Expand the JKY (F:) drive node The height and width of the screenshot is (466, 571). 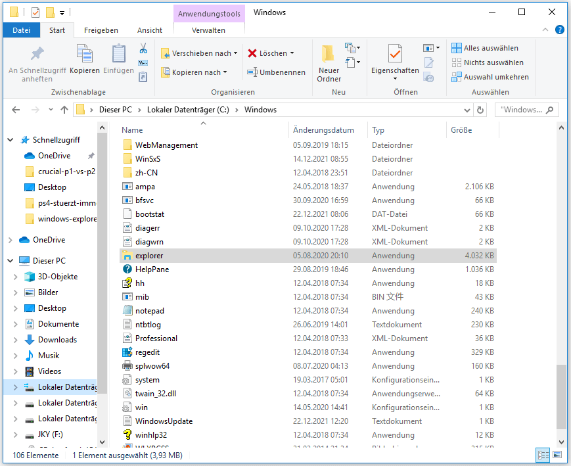click(x=15, y=434)
